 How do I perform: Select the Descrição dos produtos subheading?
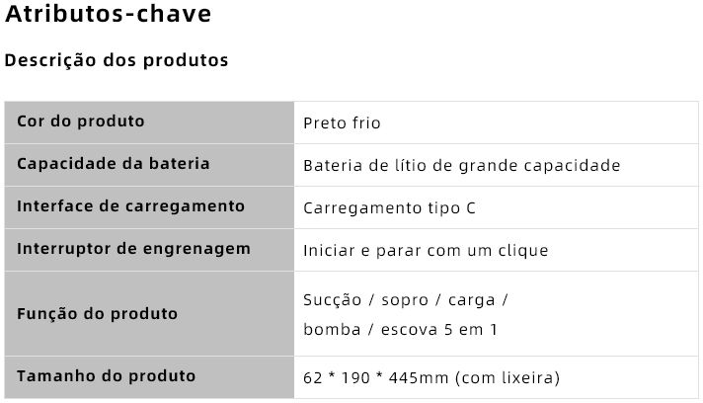117,60
